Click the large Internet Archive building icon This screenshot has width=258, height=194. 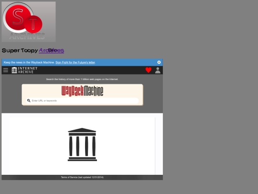(x=82, y=145)
